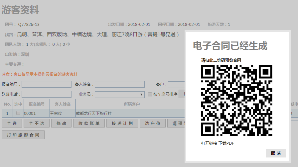Click the 所属客户 column header

[131, 104]
